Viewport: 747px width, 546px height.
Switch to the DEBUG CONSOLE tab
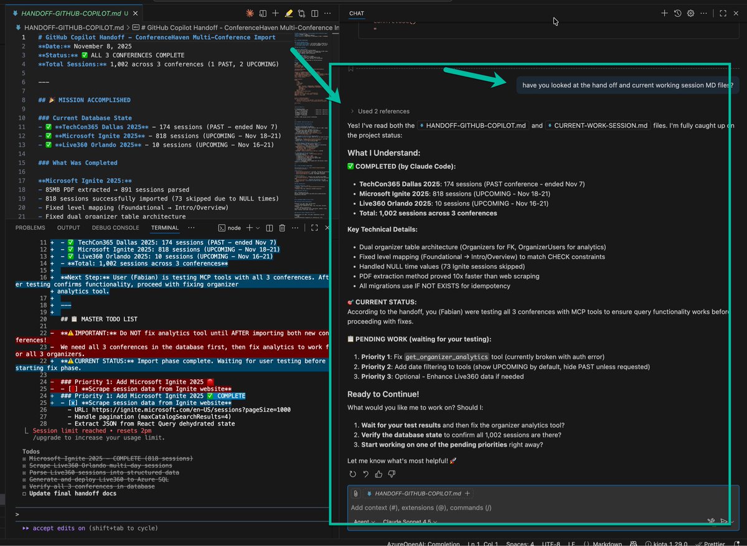click(x=115, y=227)
